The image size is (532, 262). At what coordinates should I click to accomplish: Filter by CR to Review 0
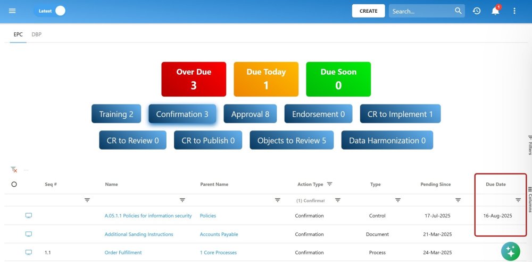click(x=132, y=141)
